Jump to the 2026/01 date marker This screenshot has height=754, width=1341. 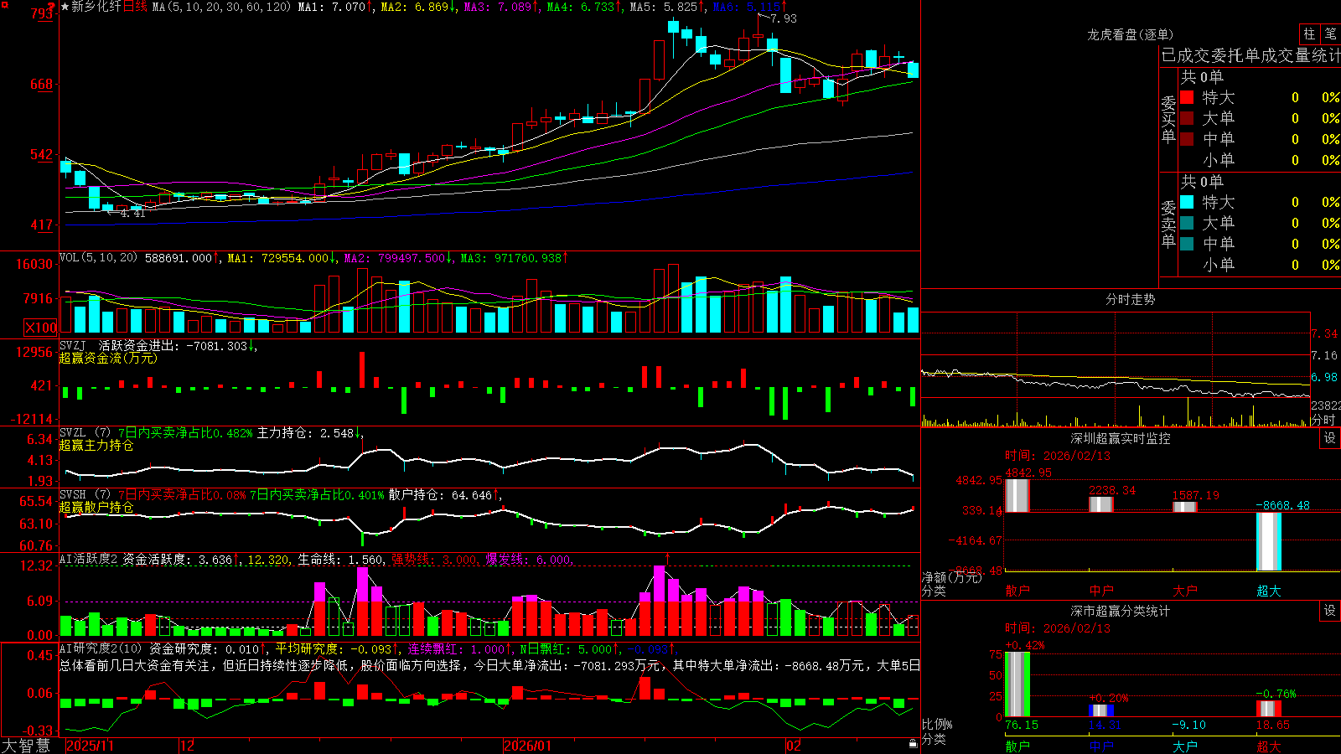[x=528, y=746]
